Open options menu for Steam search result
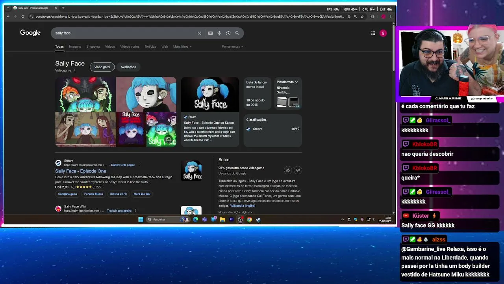 (139, 165)
